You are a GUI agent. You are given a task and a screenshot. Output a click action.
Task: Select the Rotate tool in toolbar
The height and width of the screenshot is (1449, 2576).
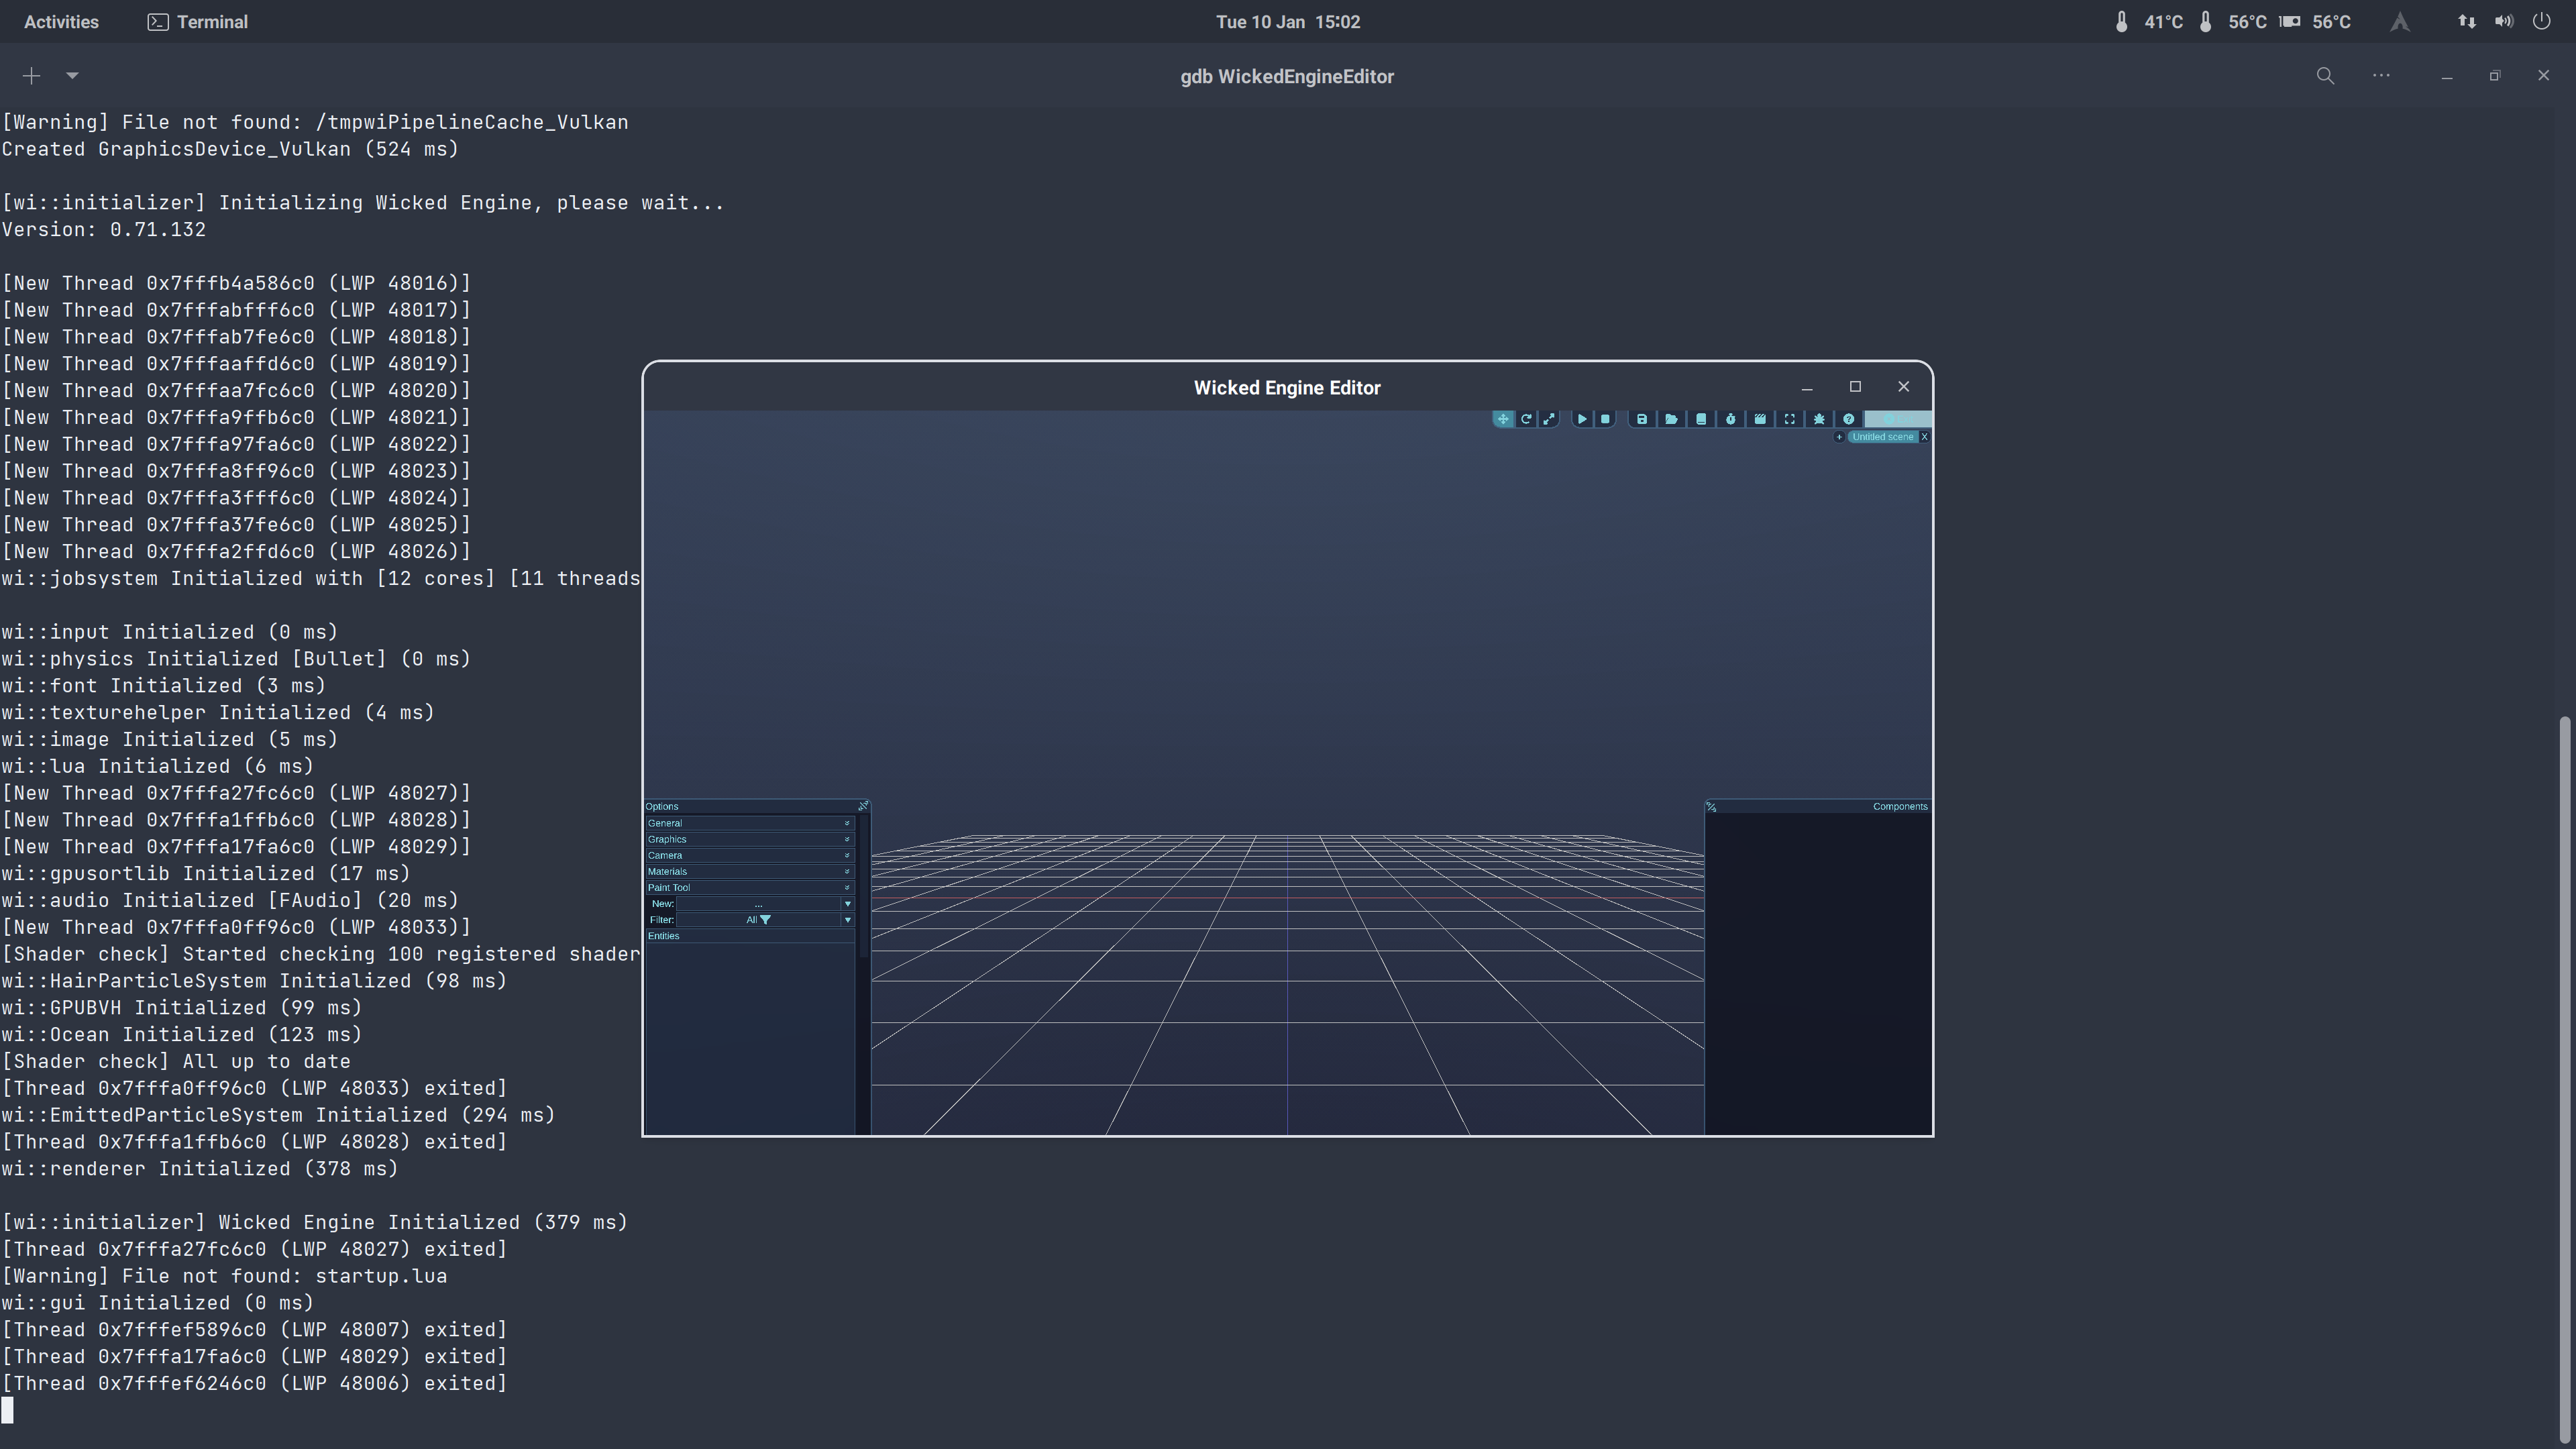[1527, 419]
